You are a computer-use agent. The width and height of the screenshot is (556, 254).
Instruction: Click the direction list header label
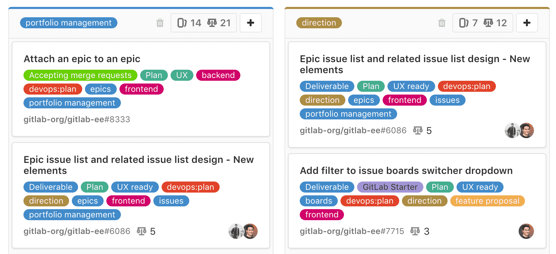point(319,23)
